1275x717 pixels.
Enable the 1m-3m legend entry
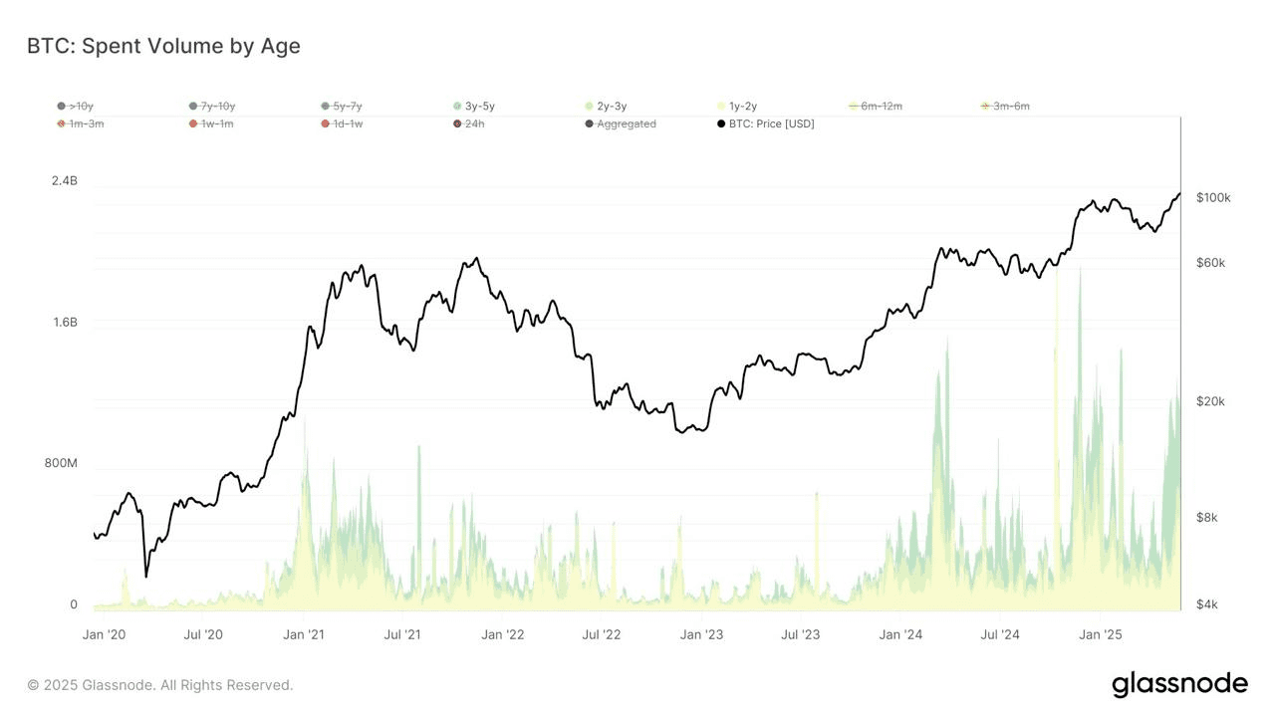(81, 123)
